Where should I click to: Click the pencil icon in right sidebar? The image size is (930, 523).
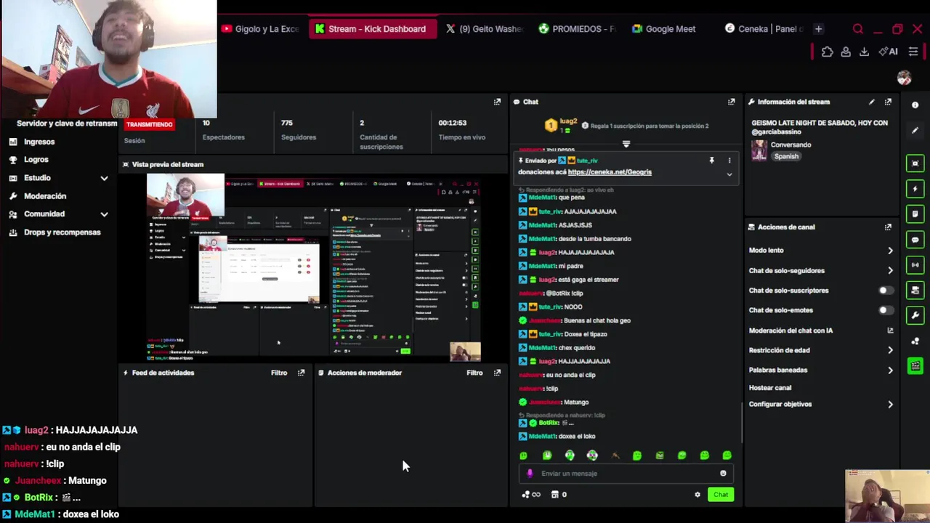[x=915, y=131]
